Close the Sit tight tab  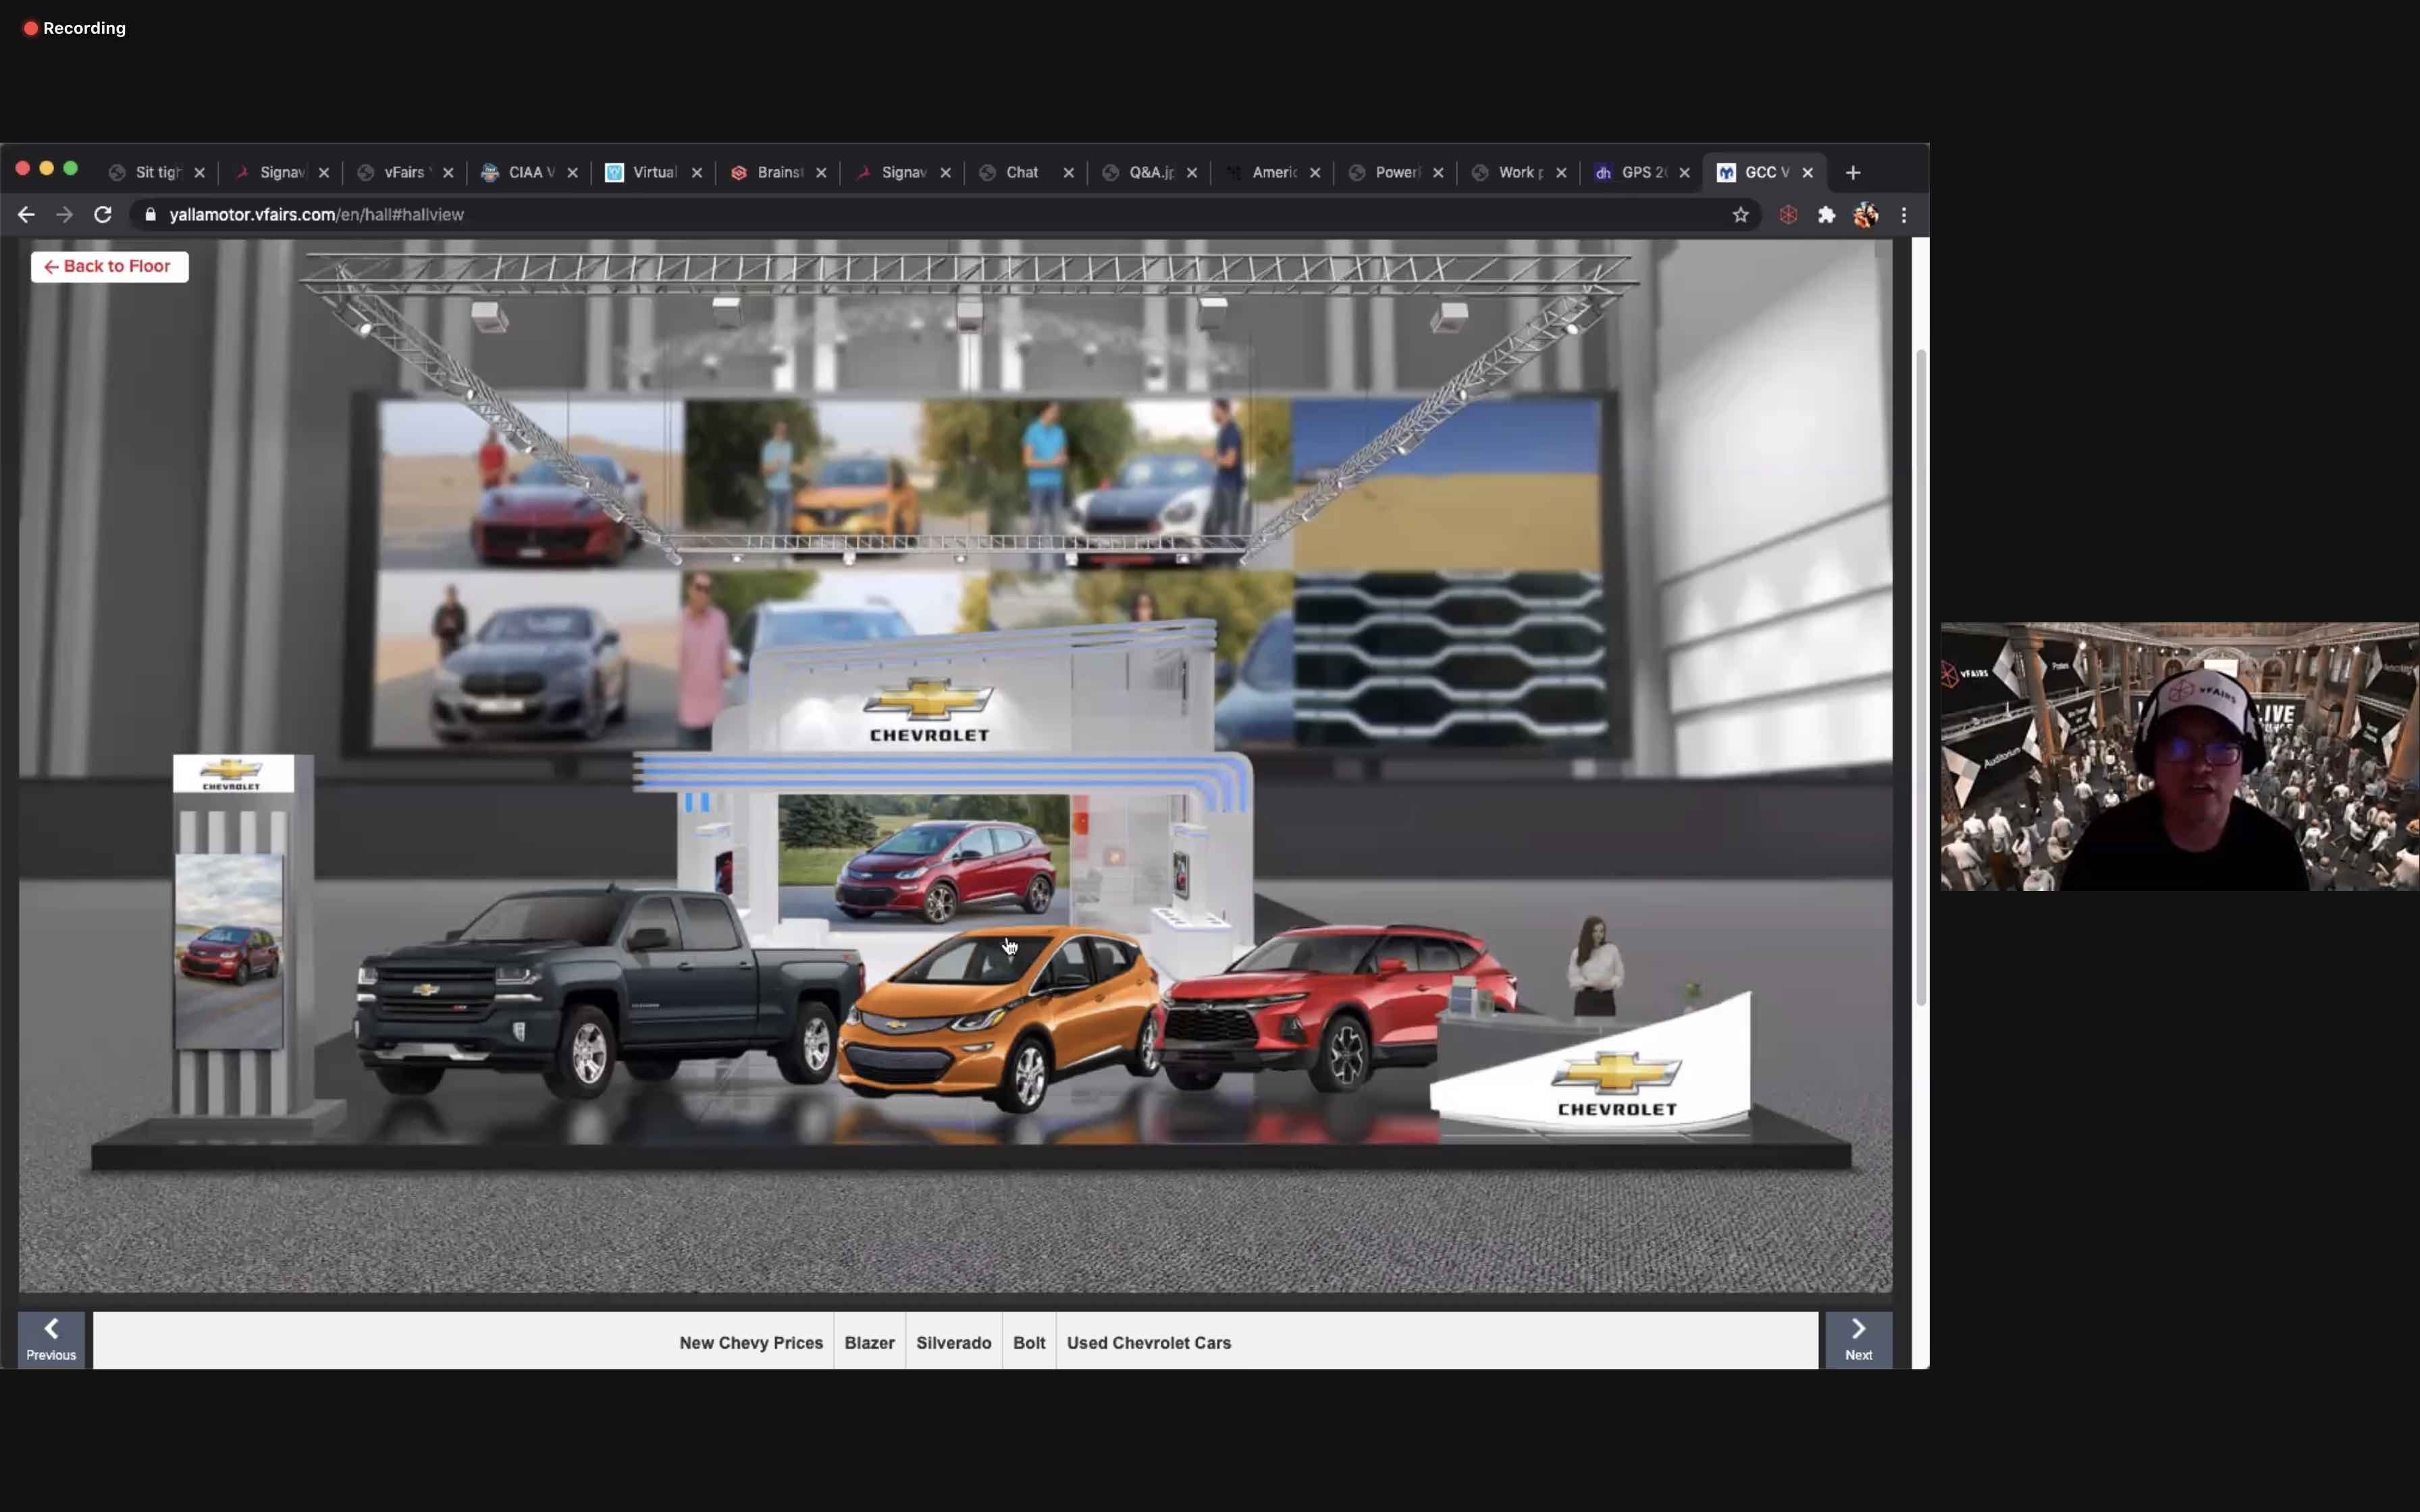pyautogui.click(x=199, y=173)
